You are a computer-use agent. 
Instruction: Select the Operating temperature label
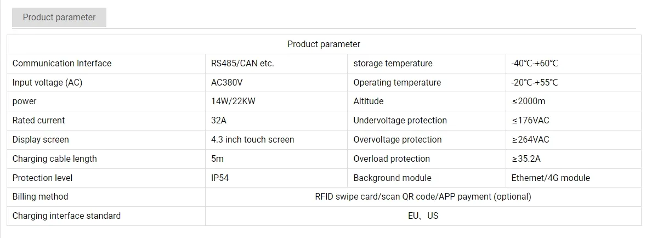(x=397, y=83)
